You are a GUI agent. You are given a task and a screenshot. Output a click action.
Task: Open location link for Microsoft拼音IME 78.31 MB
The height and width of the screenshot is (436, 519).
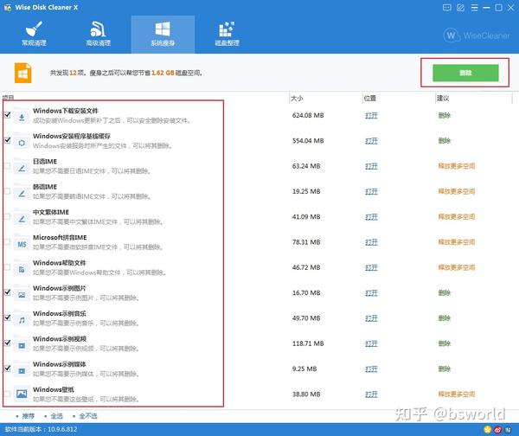371,242
